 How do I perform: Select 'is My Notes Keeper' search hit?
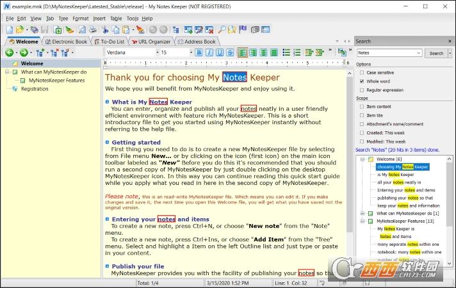pos(396,175)
